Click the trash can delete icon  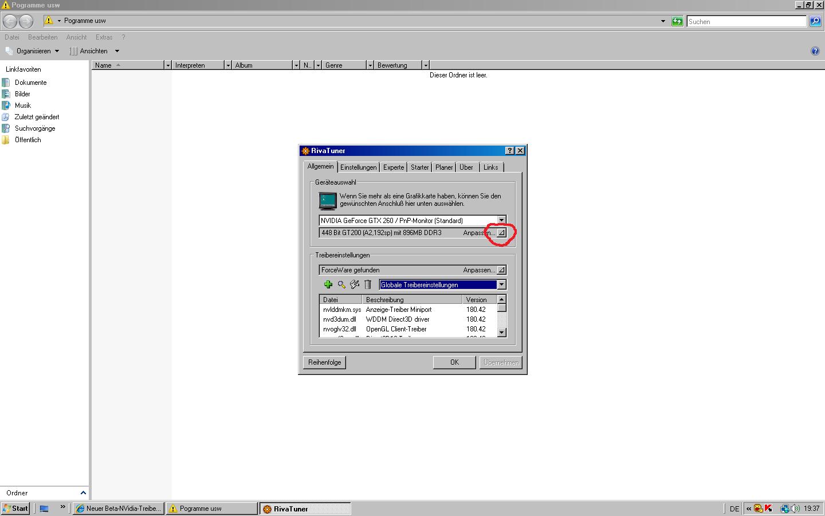[x=368, y=284]
